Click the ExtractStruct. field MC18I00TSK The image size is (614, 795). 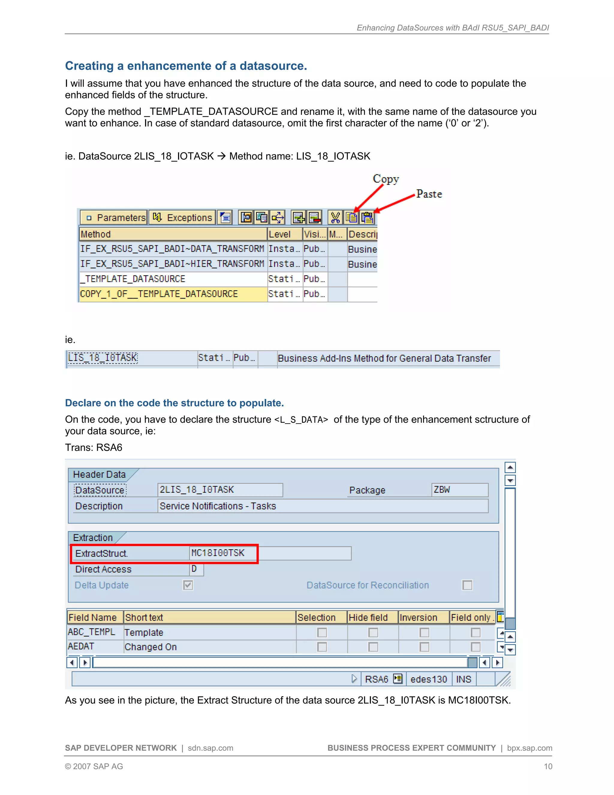tap(270, 553)
